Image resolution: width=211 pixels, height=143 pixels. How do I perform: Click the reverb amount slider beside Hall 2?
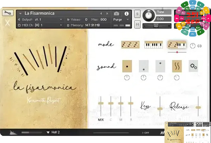pos(32,132)
